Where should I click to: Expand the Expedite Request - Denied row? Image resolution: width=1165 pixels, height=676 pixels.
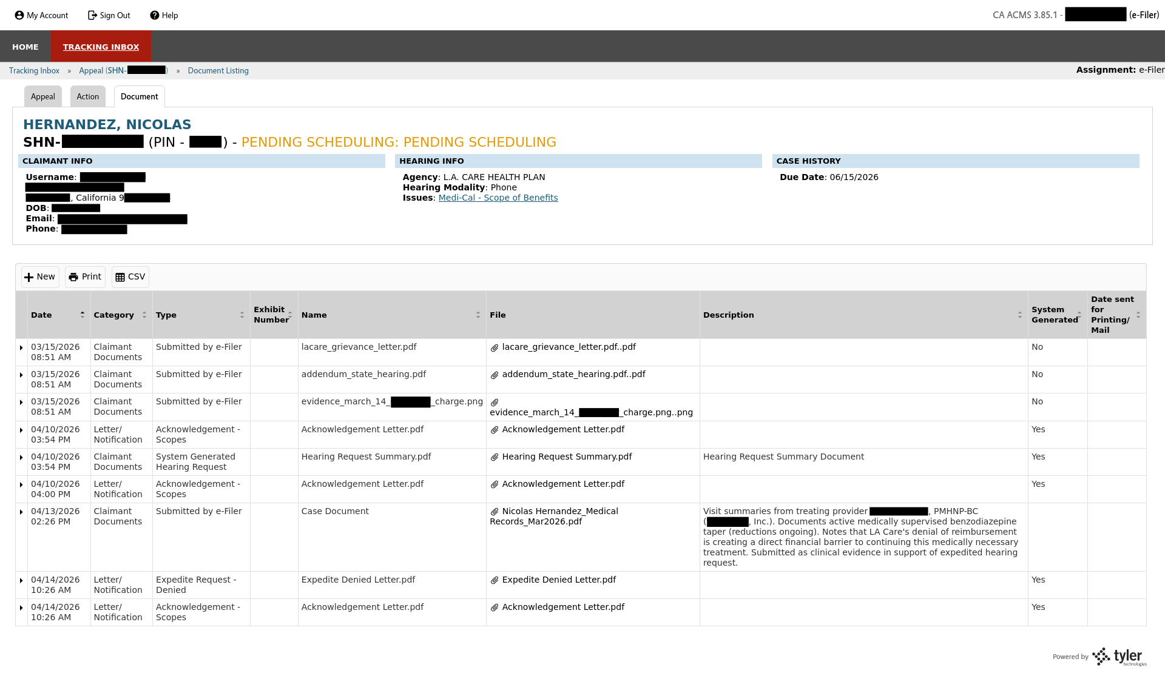coord(21,581)
